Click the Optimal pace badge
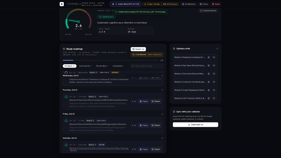The height and width of the screenshot is (158, 281). point(106,17)
